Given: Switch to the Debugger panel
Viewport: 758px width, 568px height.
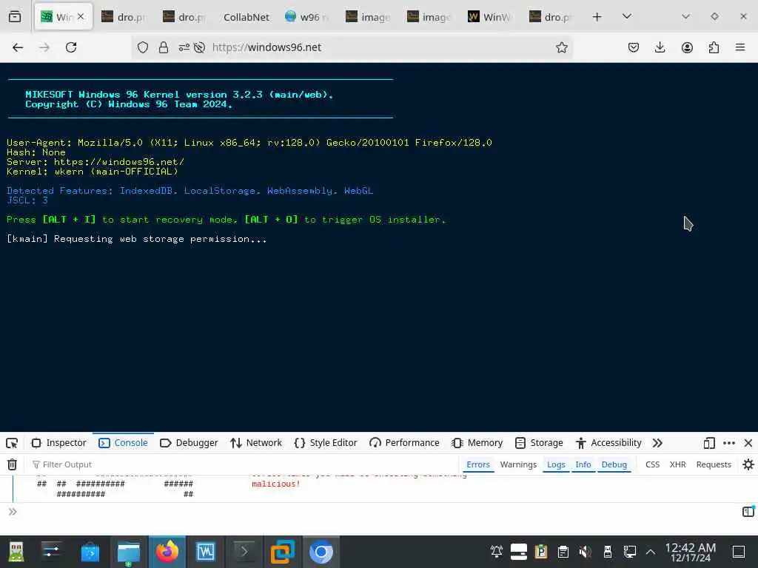Looking at the screenshot, I should tap(189, 443).
